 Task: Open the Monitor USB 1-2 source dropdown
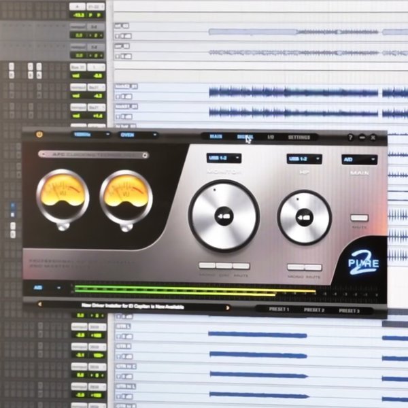point(224,158)
